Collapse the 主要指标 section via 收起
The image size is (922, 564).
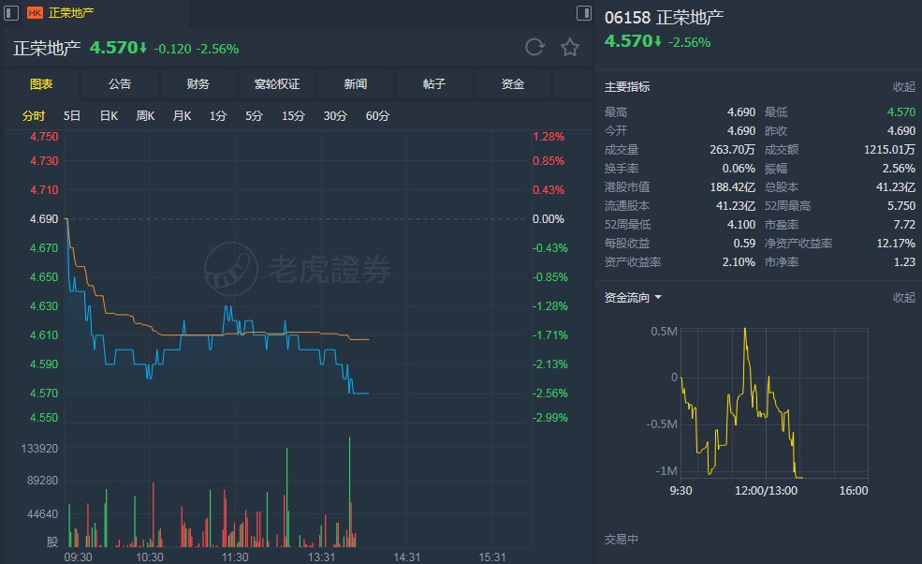pyautogui.click(x=904, y=86)
